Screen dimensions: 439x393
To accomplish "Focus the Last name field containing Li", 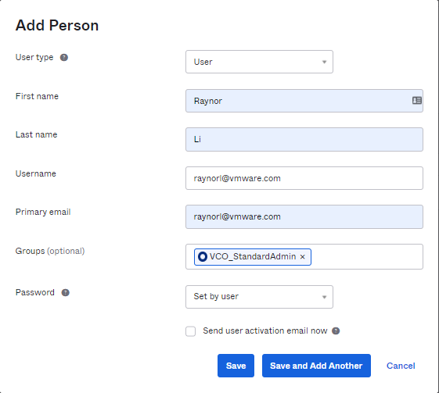I will tap(304, 140).
